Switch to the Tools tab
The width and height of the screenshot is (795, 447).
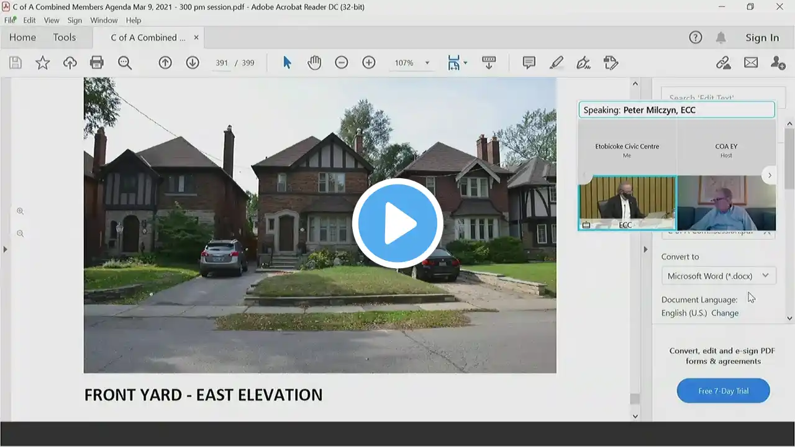coord(64,37)
